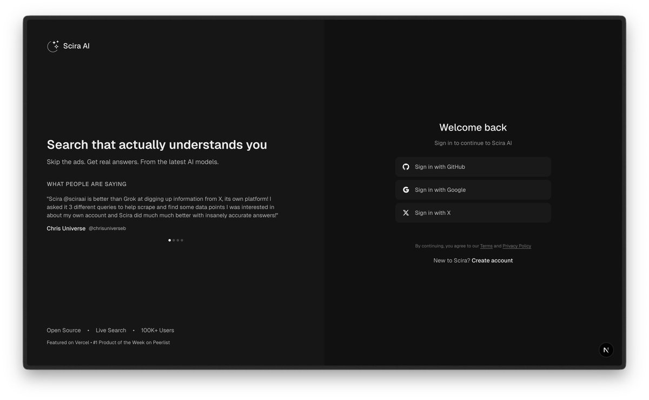Viewport: 649px width, 400px height.
Task: Click "Sign in to continue to Scira AI" text
Action: pos(473,143)
